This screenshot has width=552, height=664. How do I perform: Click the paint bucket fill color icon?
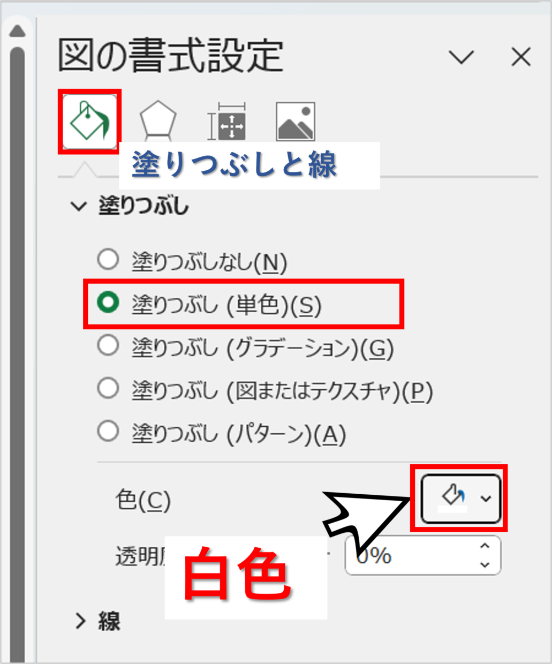453,497
